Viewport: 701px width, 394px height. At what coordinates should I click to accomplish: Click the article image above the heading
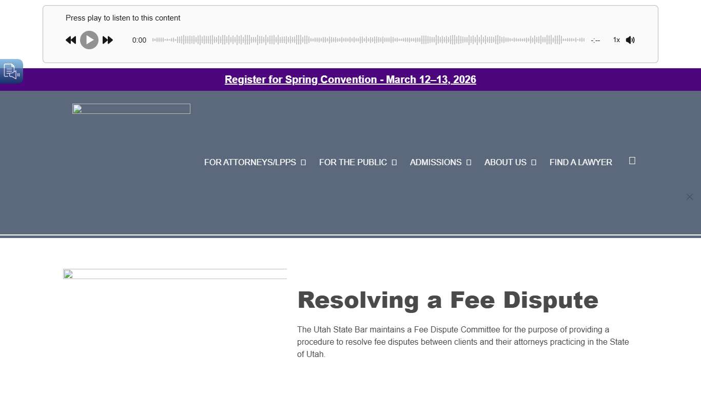point(174,273)
